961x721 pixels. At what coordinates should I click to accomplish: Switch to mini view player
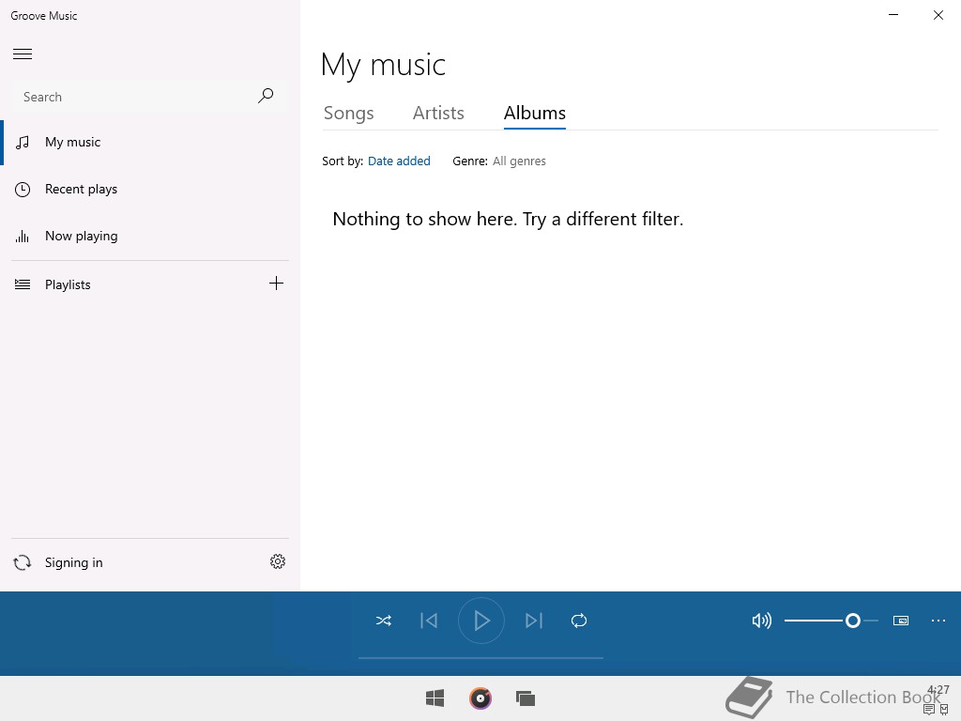(x=901, y=621)
